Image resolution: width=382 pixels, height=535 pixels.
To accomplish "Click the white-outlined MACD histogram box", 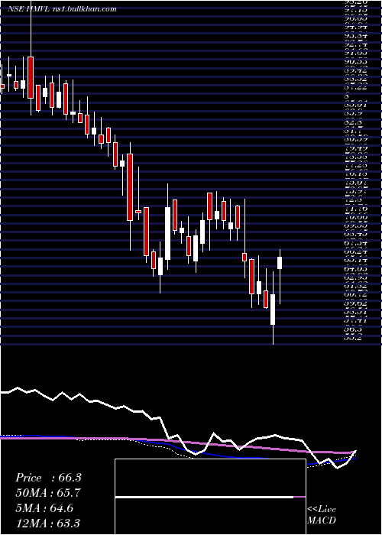I will (210, 497).
